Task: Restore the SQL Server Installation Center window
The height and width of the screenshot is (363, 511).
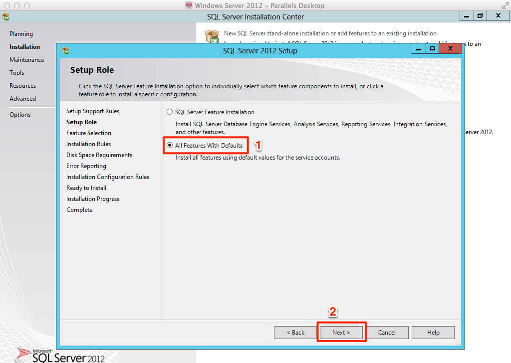Action: tap(480, 15)
